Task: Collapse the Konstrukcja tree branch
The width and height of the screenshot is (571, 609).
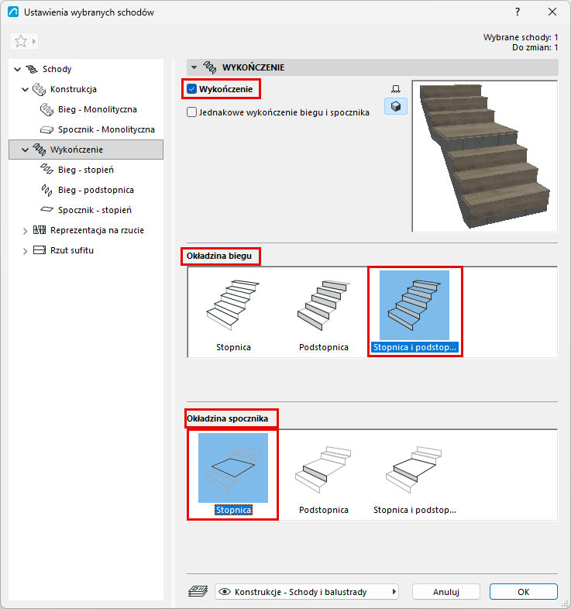Action: (x=26, y=89)
